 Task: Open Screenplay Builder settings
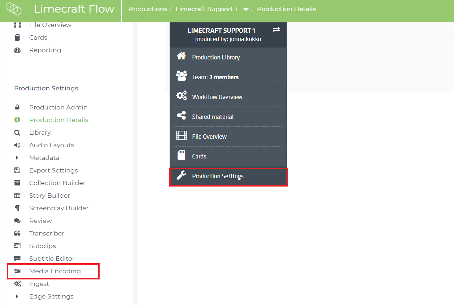point(59,208)
